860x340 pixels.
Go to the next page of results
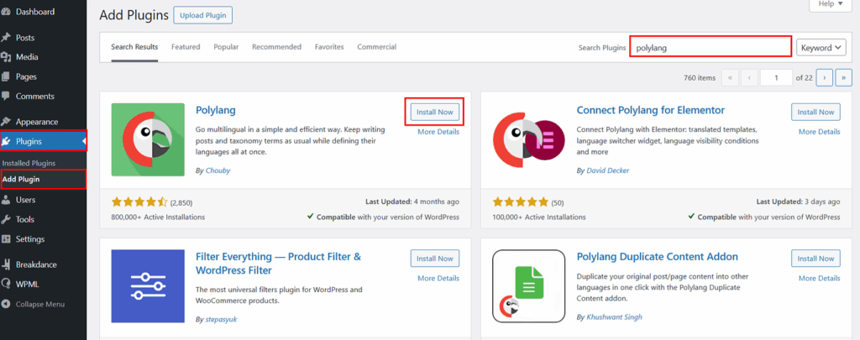point(826,77)
